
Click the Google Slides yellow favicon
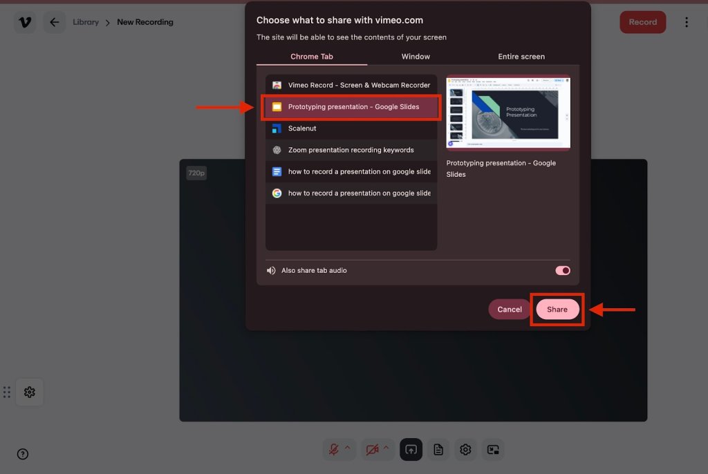277,107
